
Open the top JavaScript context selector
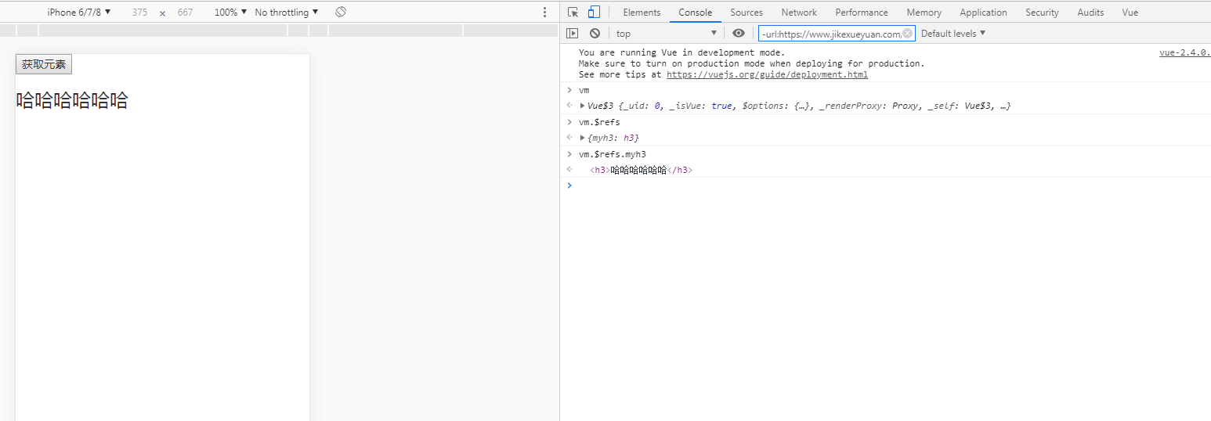666,33
